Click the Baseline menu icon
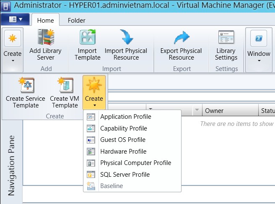 pyautogui.click(x=91, y=186)
